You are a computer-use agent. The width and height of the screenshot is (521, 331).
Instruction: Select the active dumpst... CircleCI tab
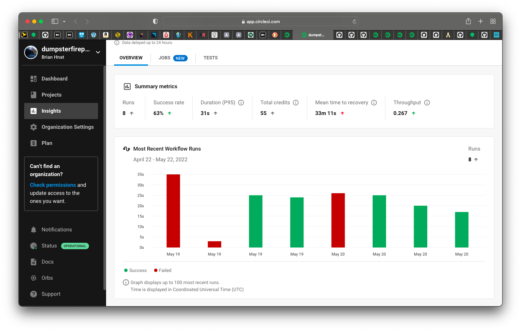(x=313, y=35)
